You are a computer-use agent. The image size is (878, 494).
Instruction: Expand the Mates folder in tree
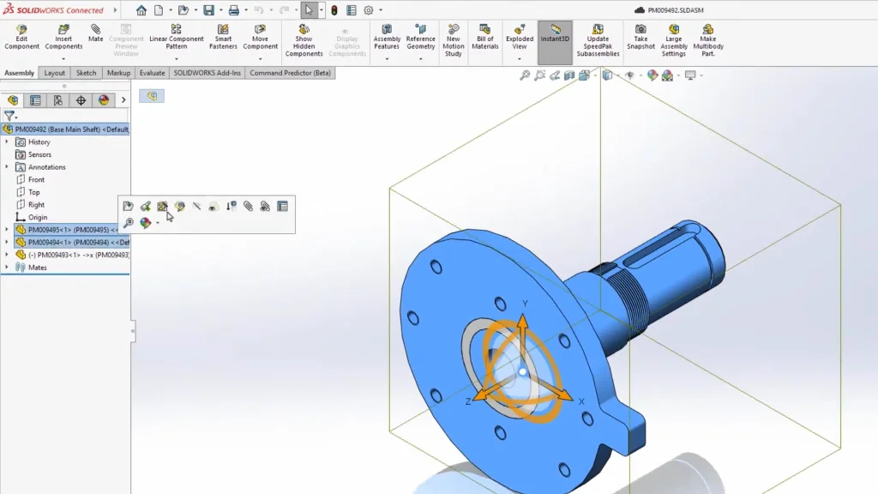[7, 268]
